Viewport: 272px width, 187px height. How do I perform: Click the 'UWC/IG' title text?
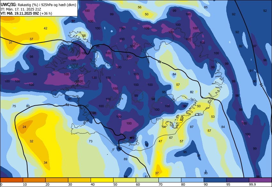[8, 5]
